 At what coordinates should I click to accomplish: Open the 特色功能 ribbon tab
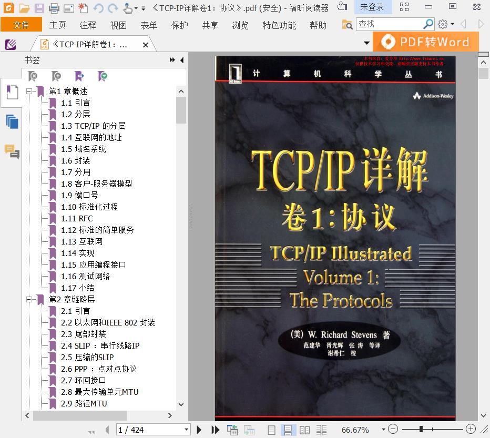pos(279,25)
